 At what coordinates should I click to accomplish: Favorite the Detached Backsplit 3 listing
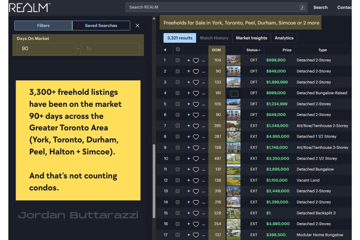[196, 213]
